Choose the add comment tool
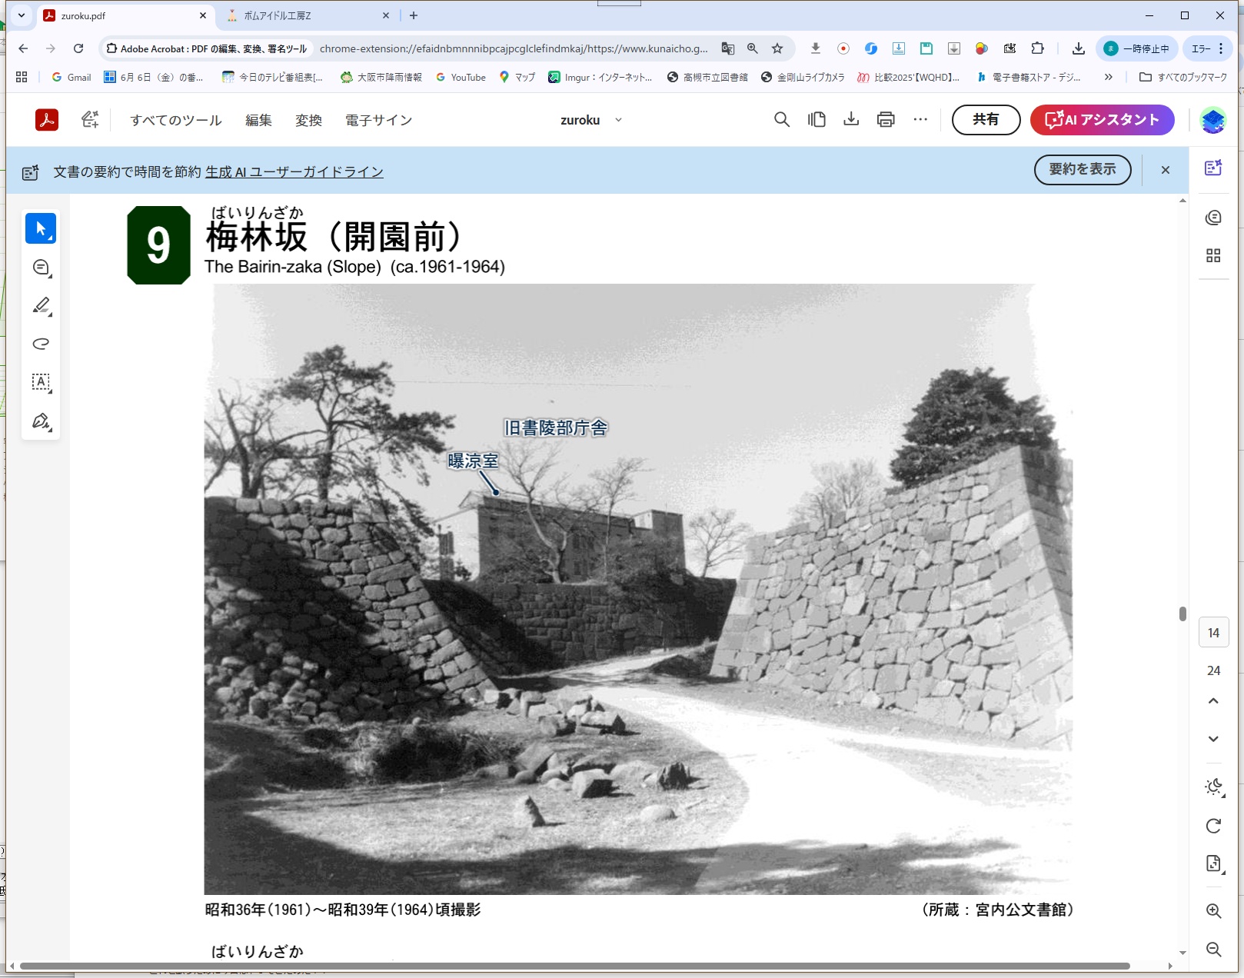 coord(41,268)
